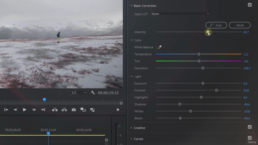This screenshot has height=145, width=258.
Task: Toggle the Basic Correction checkbox
Action: [250, 5]
